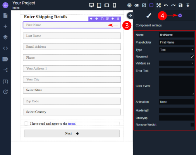Click the Next button
This screenshot has width=196, height=155.
tap(72, 133)
